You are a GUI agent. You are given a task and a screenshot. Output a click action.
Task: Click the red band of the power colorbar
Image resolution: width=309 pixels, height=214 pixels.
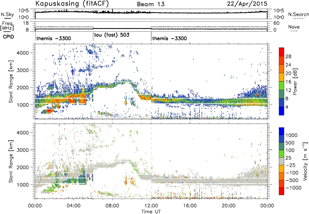coord(282,52)
